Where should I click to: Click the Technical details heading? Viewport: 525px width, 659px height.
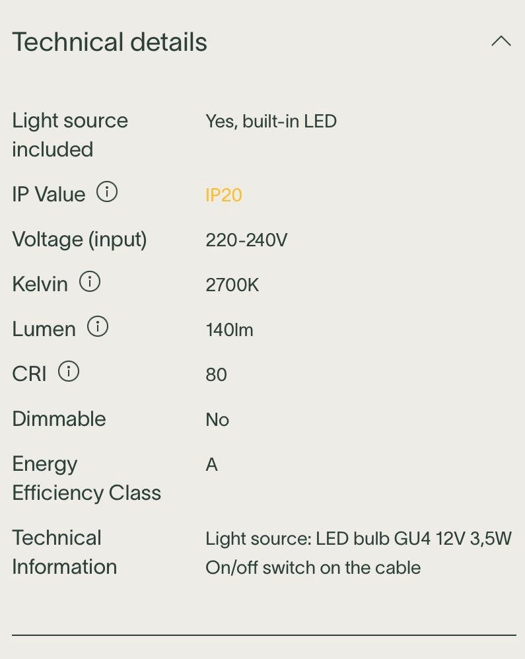[110, 42]
